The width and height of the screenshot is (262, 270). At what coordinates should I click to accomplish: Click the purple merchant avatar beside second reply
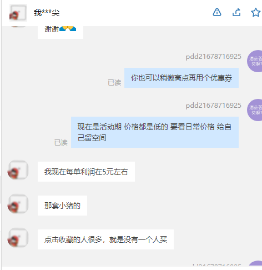point(255,110)
